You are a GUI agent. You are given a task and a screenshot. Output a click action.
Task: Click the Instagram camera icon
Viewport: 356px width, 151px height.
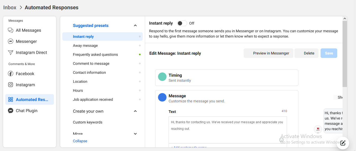pos(11,85)
